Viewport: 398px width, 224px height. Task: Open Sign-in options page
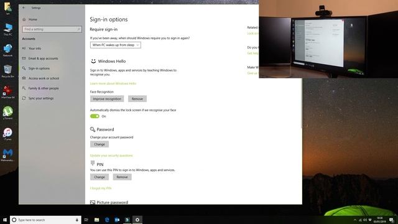pos(39,68)
